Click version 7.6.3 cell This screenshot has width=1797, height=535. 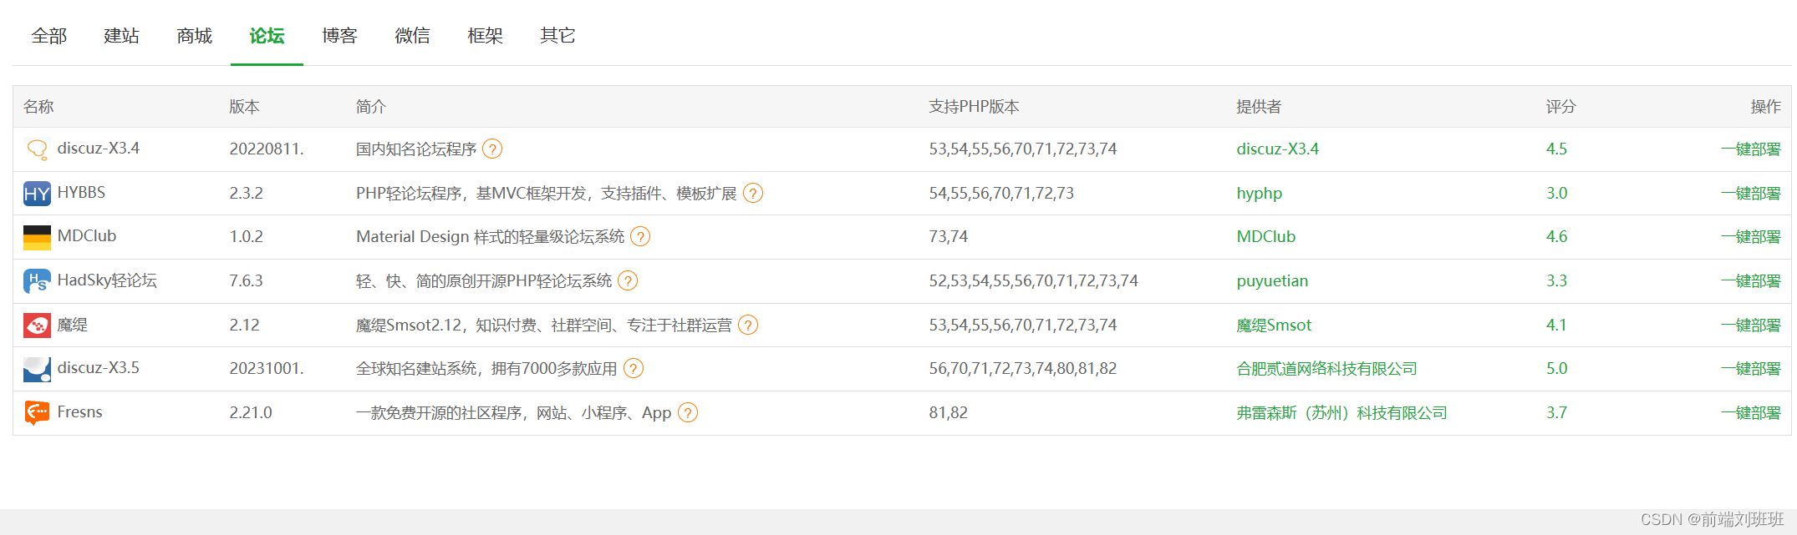(x=246, y=281)
